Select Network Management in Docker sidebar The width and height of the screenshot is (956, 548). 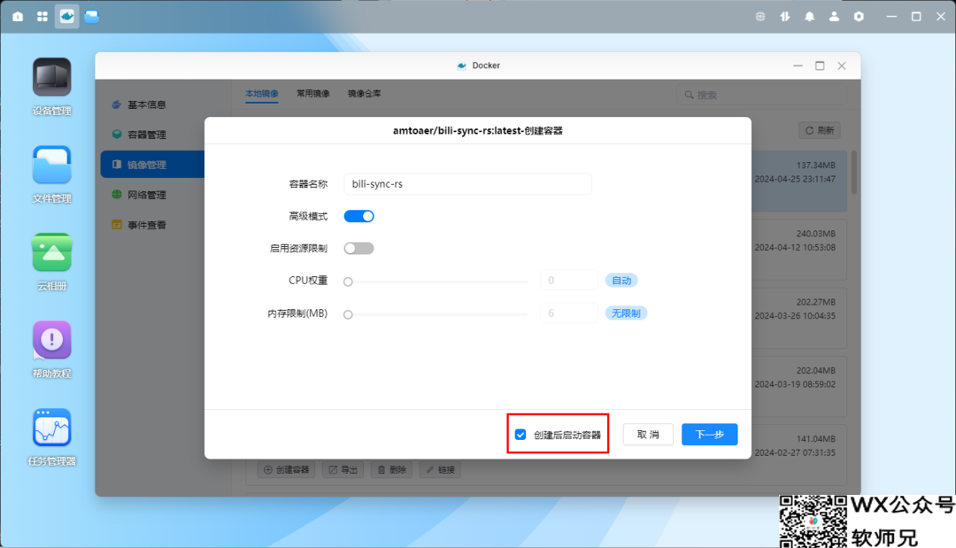pyautogui.click(x=146, y=195)
